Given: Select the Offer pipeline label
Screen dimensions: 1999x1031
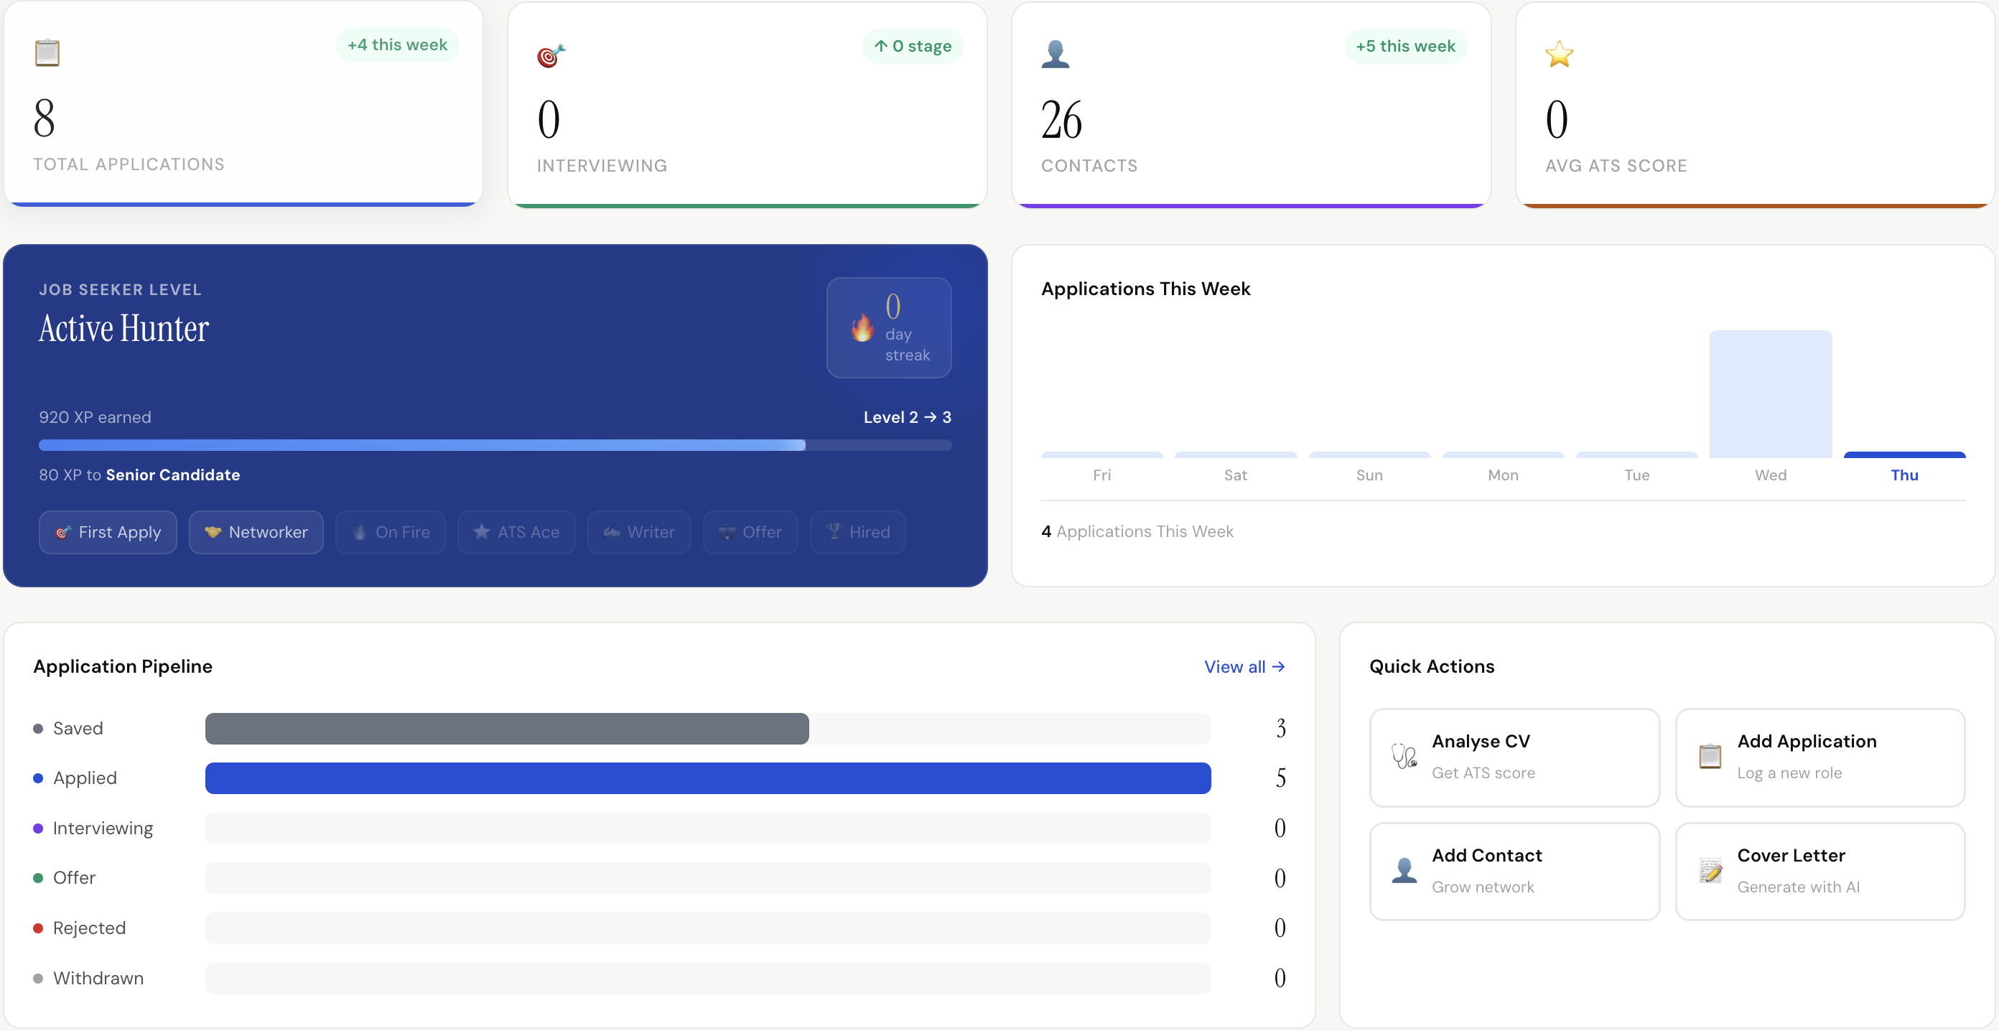Looking at the screenshot, I should (x=74, y=878).
